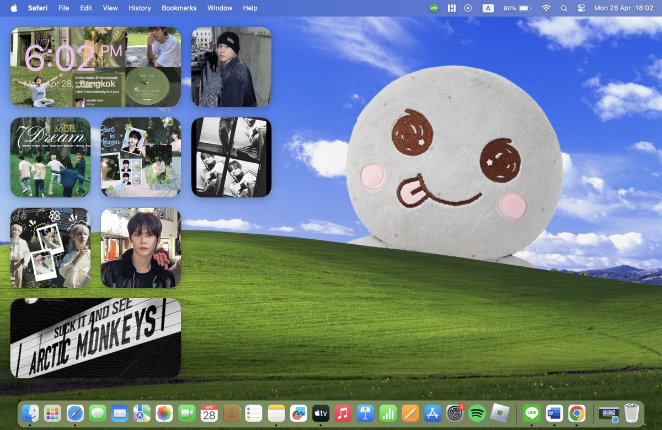Open Microsoft Word from the dock
This screenshot has height=430, width=662.
pos(554,413)
